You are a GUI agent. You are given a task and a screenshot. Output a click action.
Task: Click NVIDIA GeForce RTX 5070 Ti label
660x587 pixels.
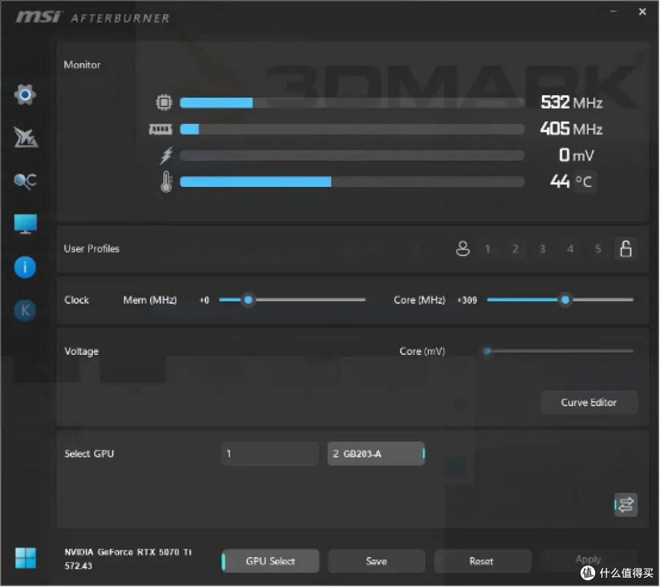128,552
